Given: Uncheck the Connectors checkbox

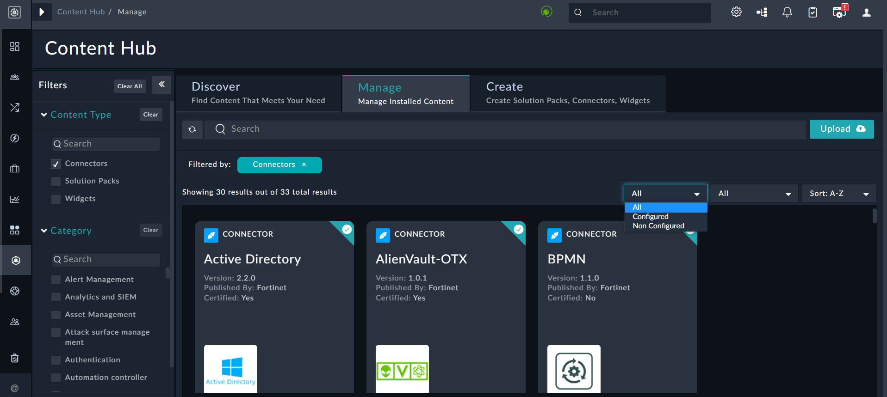Looking at the screenshot, I should tap(56, 164).
